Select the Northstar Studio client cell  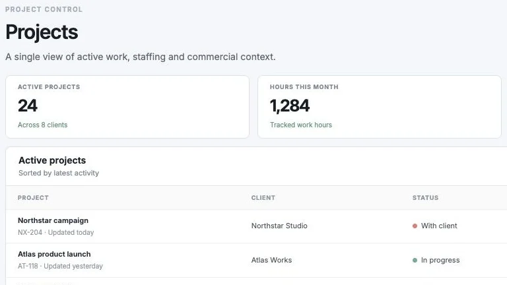tap(279, 226)
